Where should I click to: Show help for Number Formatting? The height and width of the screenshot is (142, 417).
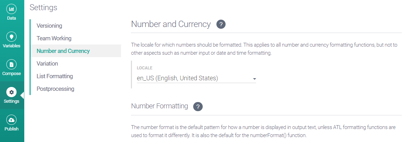point(198,107)
